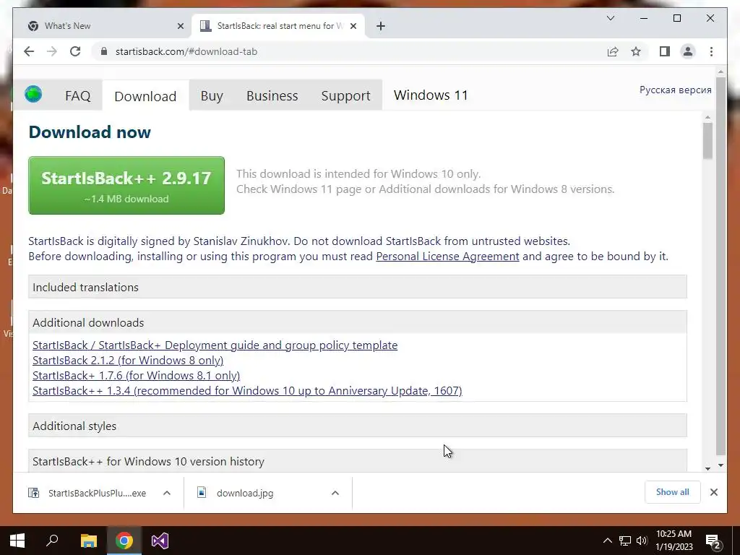Open the Buy tab

pyautogui.click(x=212, y=96)
